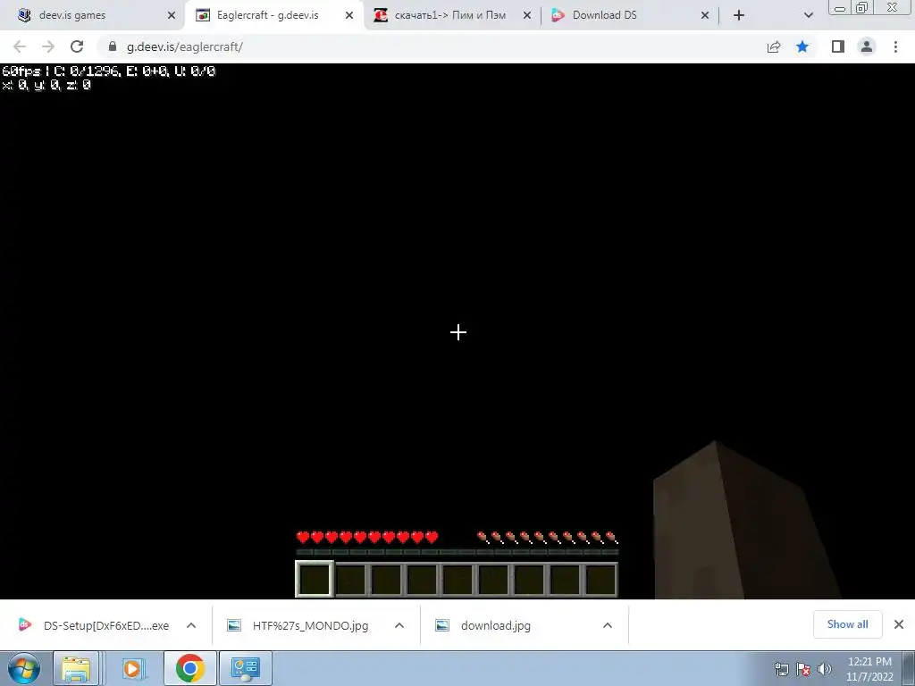915x686 pixels.
Task: Click Show desktop button on taskbar
Action: pos(909,668)
